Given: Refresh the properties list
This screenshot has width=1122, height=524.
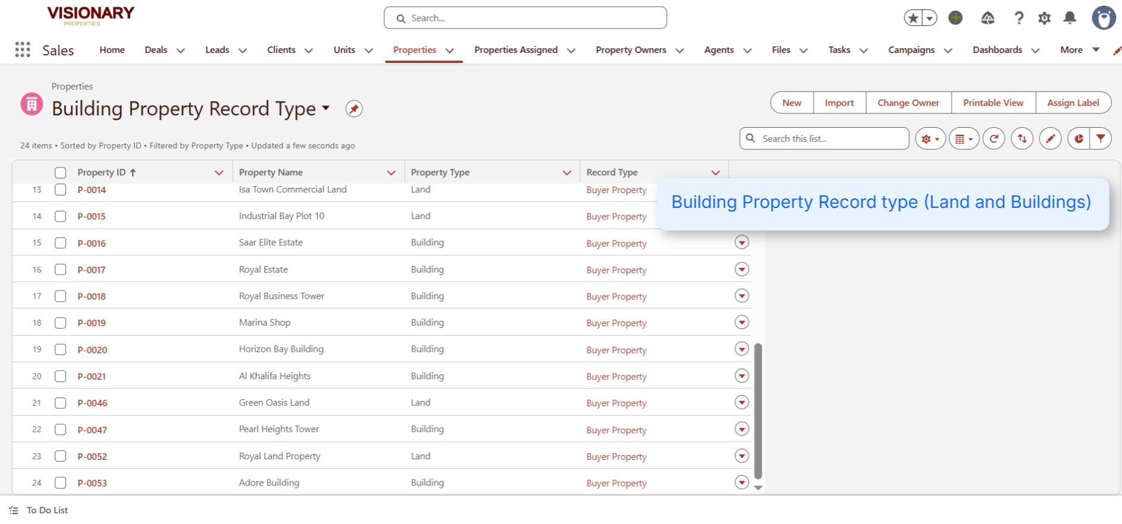Looking at the screenshot, I should click(993, 138).
